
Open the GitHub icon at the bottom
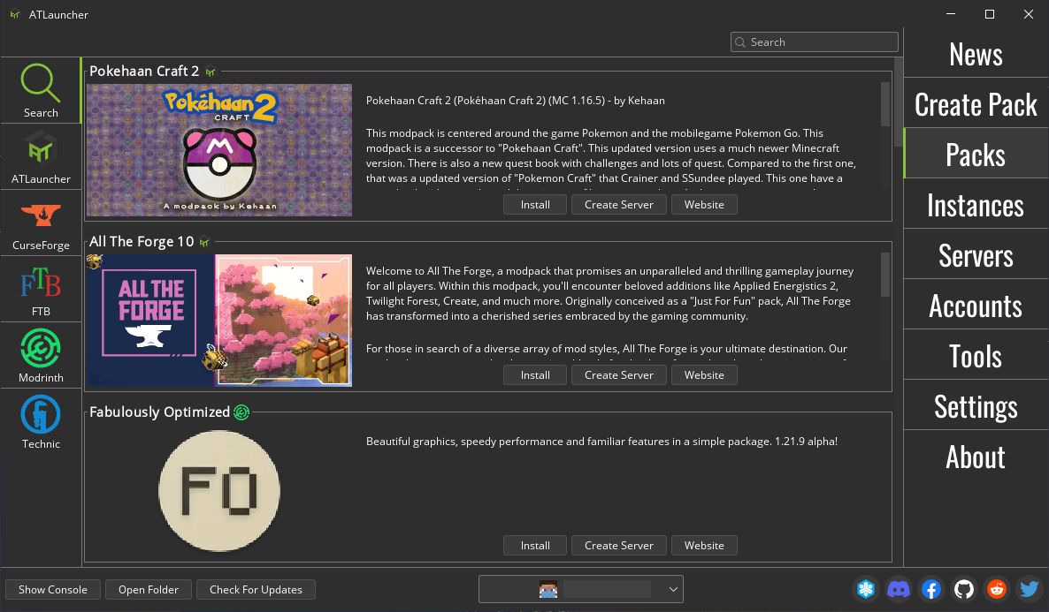coord(963,589)
